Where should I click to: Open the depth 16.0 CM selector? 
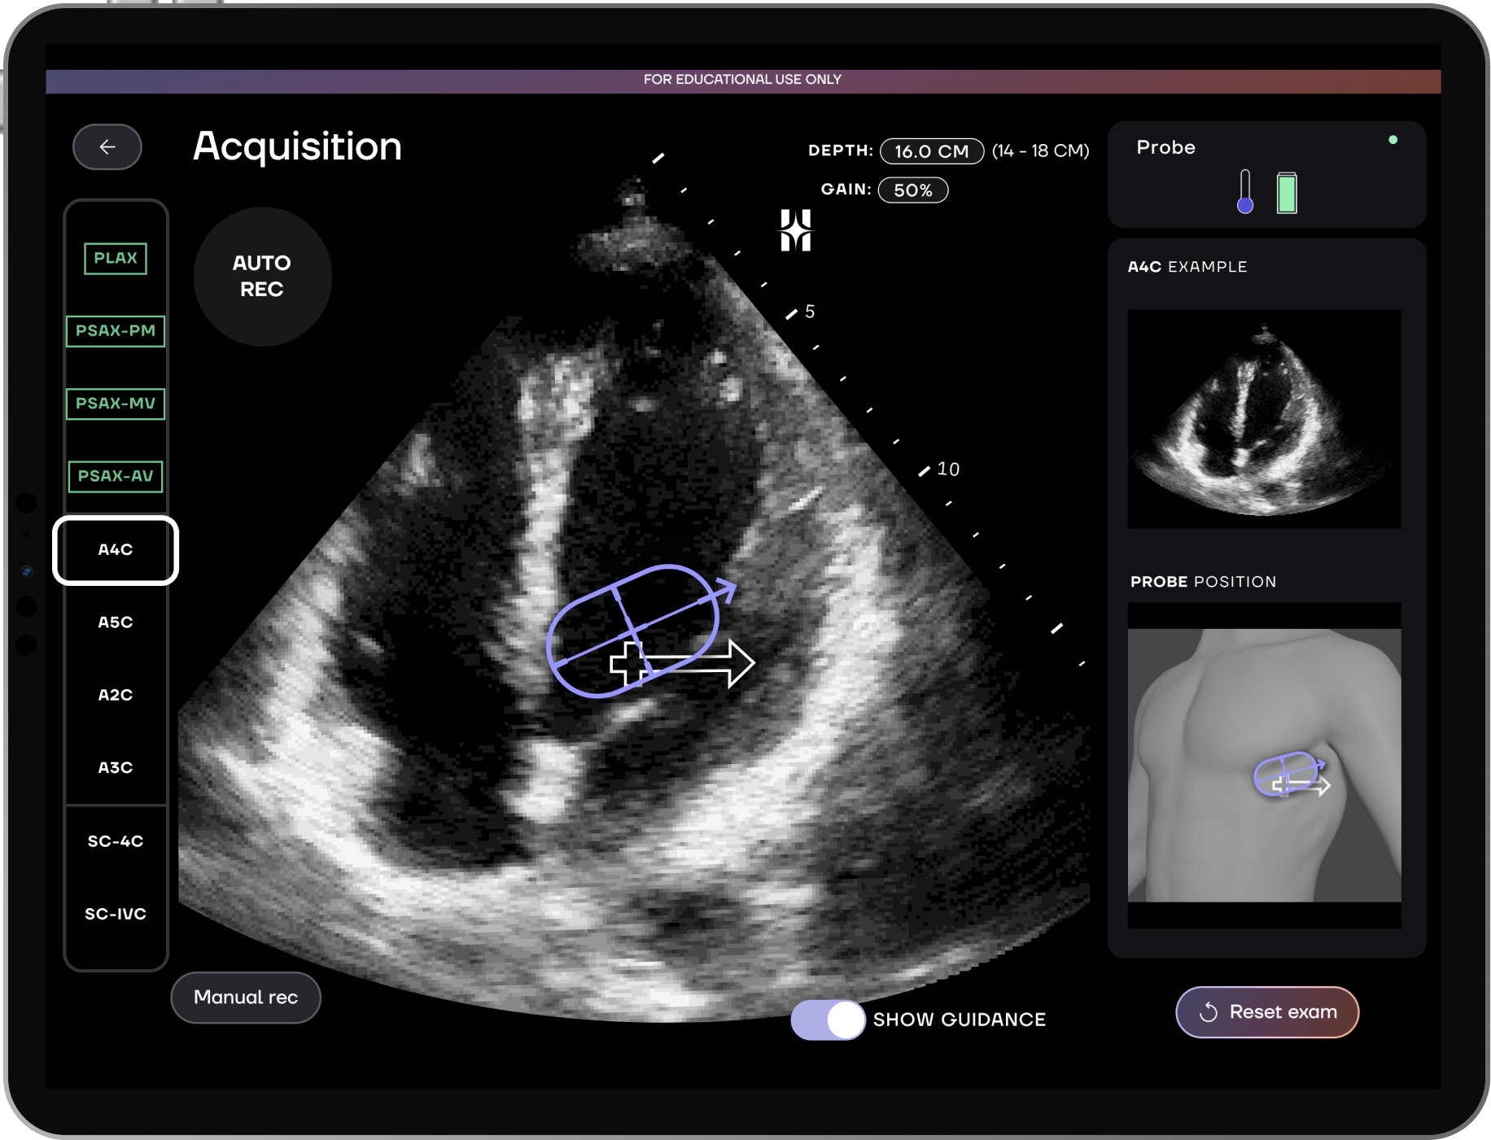[931, 151]
